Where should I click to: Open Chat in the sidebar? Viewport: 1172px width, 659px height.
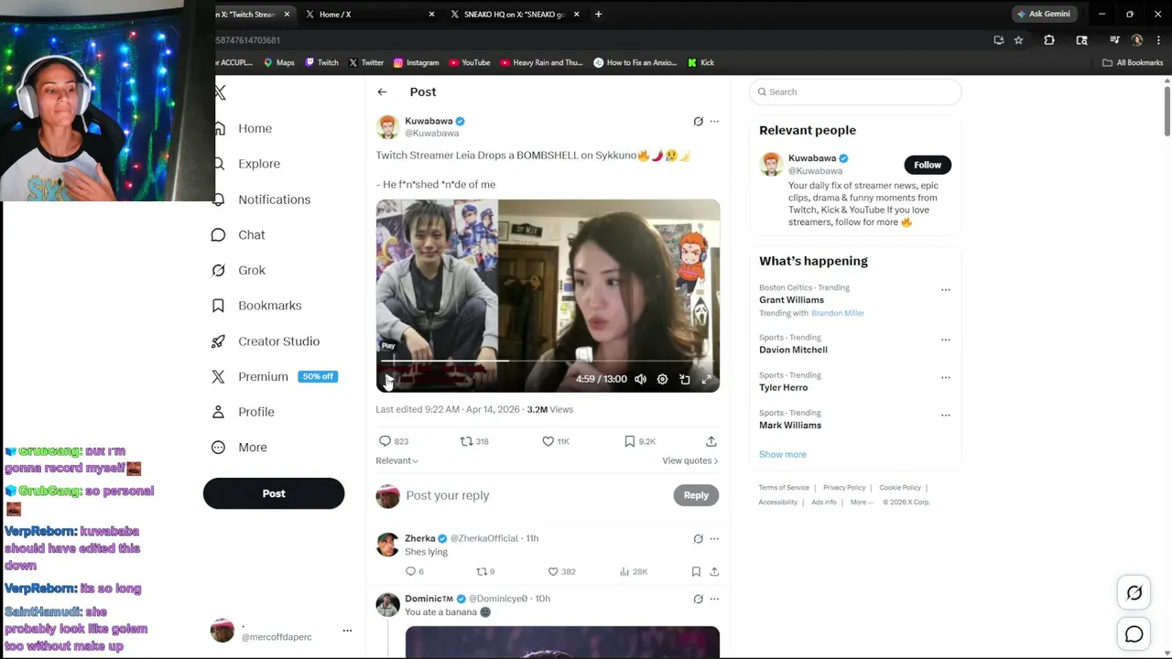251,235
